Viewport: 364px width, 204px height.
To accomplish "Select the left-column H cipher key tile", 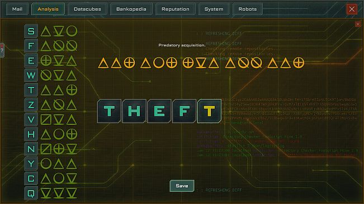I will tap(31, 134).
